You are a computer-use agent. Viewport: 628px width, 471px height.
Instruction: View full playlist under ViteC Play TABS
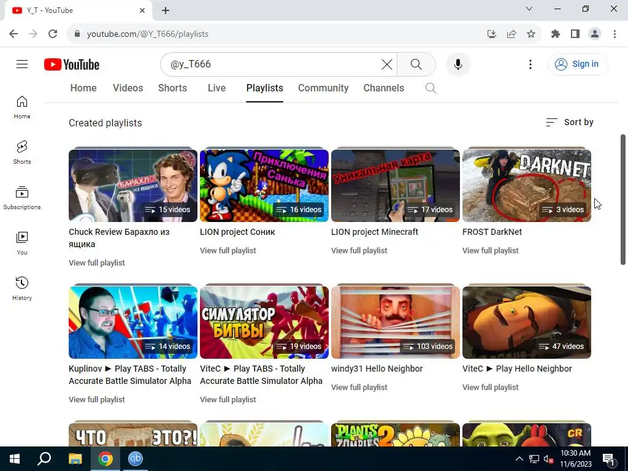point(228,400)
